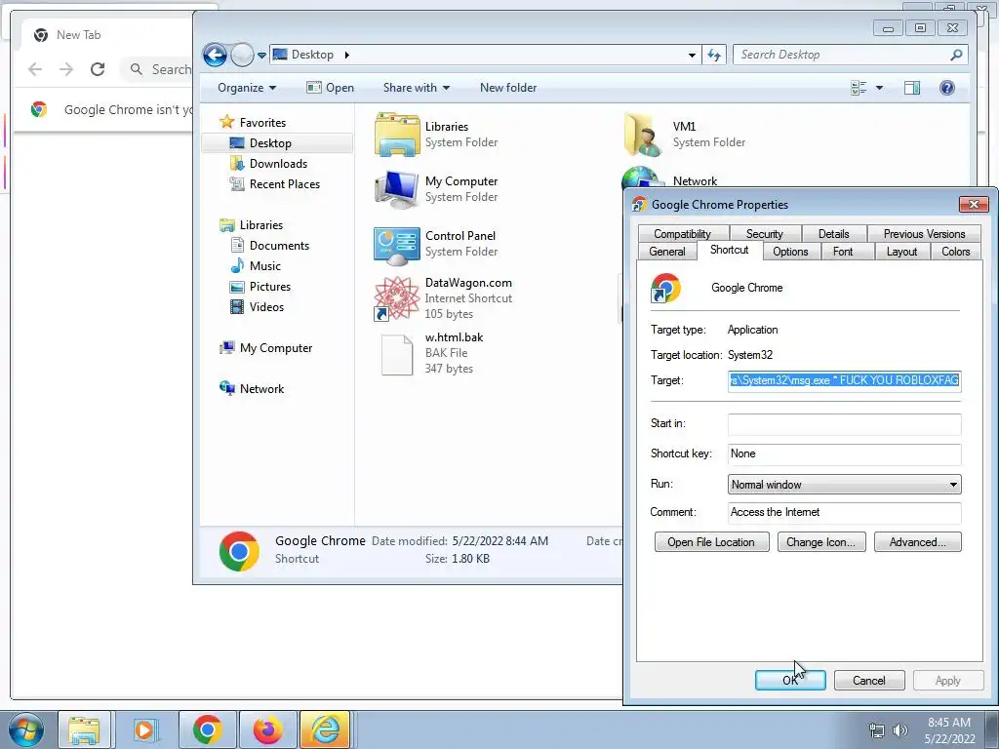Screen dimensions: 999x749
Task: Click Cancel in Google Chrome Properties
Action: [869, 680]
